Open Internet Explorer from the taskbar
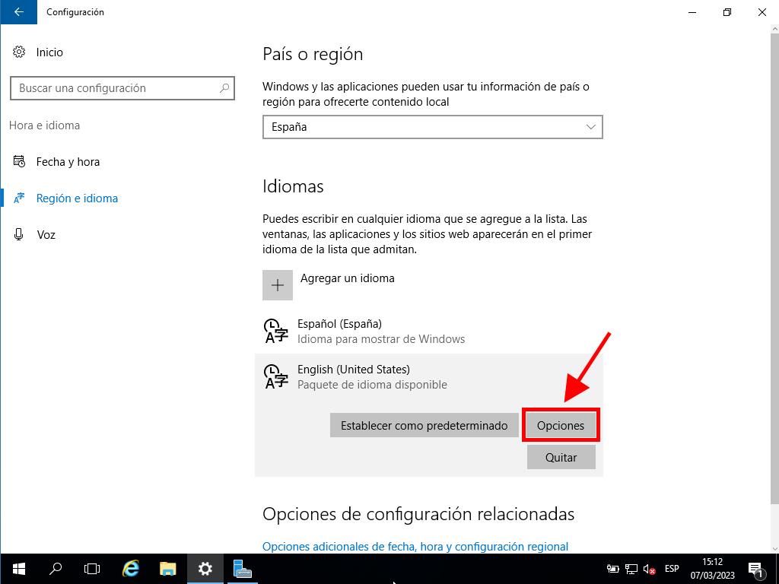779x584 pixels. pos(131,569)
